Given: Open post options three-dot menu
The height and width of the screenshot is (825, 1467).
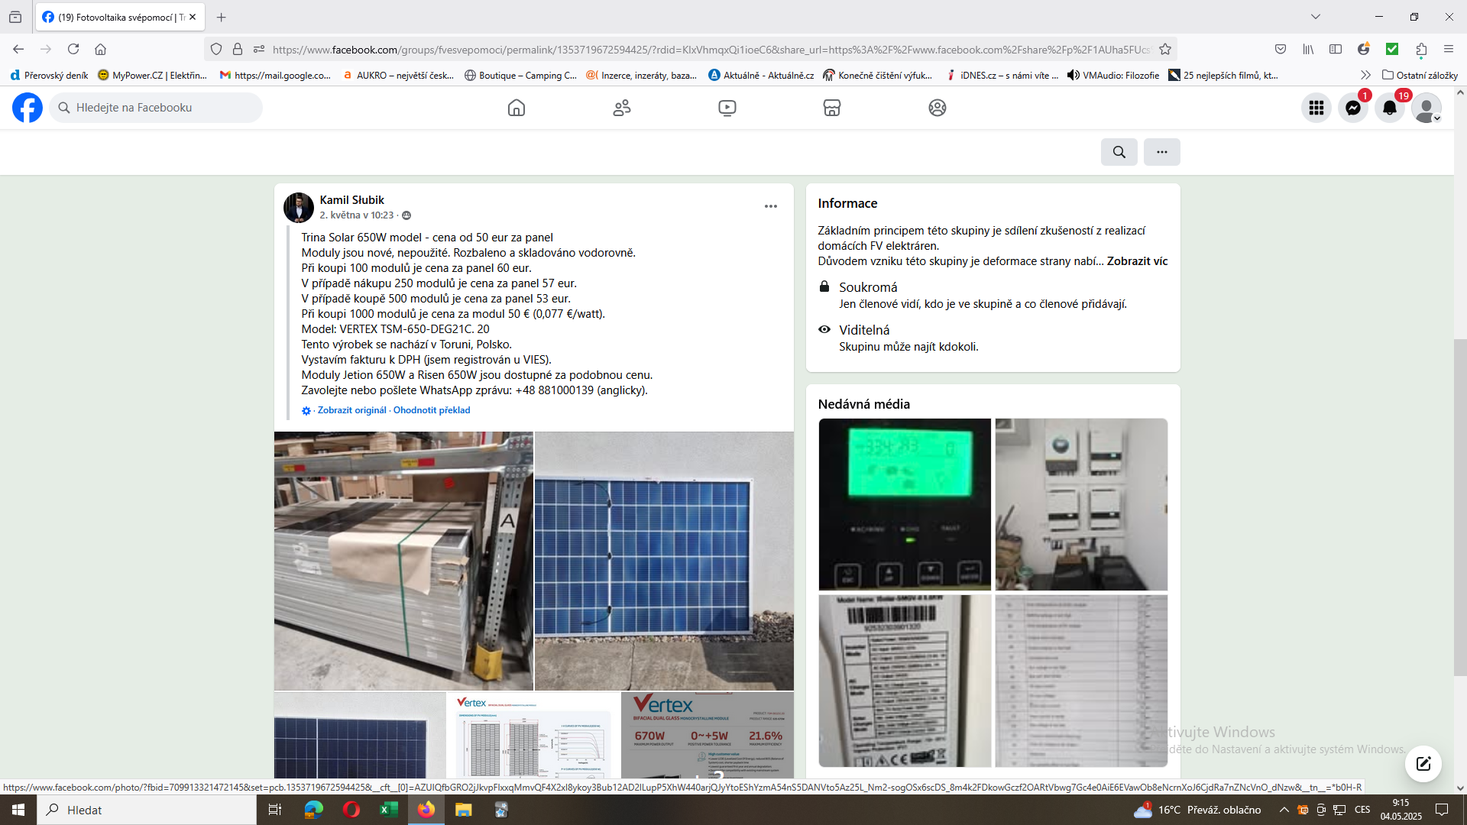Looking at the screenshot, I should point(770,206).
